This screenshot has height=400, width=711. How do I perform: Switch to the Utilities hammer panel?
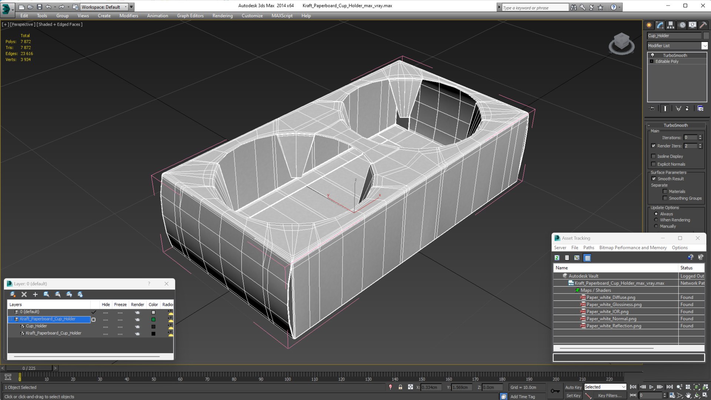click(x=703, y=25)
